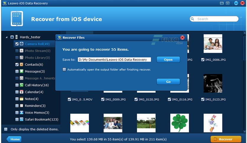Click the Camera Roll camera icon
247x143 pixels.
(x=22, y=44)
